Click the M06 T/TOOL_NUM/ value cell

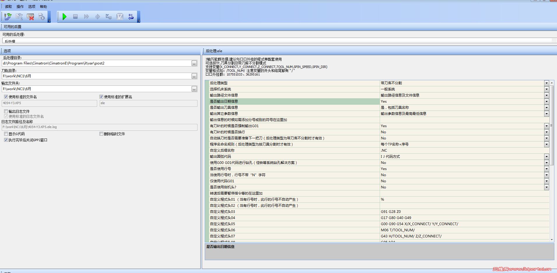pos(464,230)
